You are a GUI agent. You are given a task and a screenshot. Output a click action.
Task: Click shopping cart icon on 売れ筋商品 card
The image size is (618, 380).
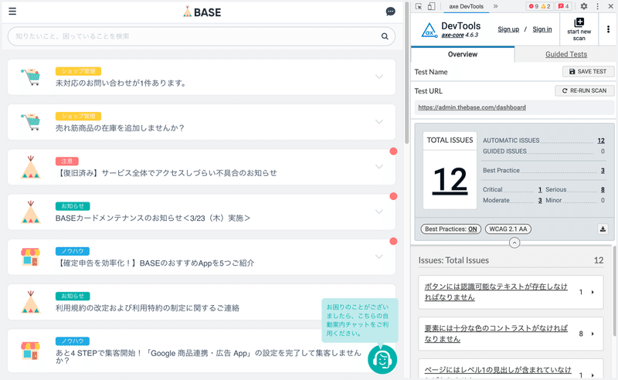click(30, 122)
